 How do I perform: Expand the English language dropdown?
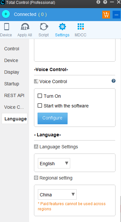tap(54, 163)
